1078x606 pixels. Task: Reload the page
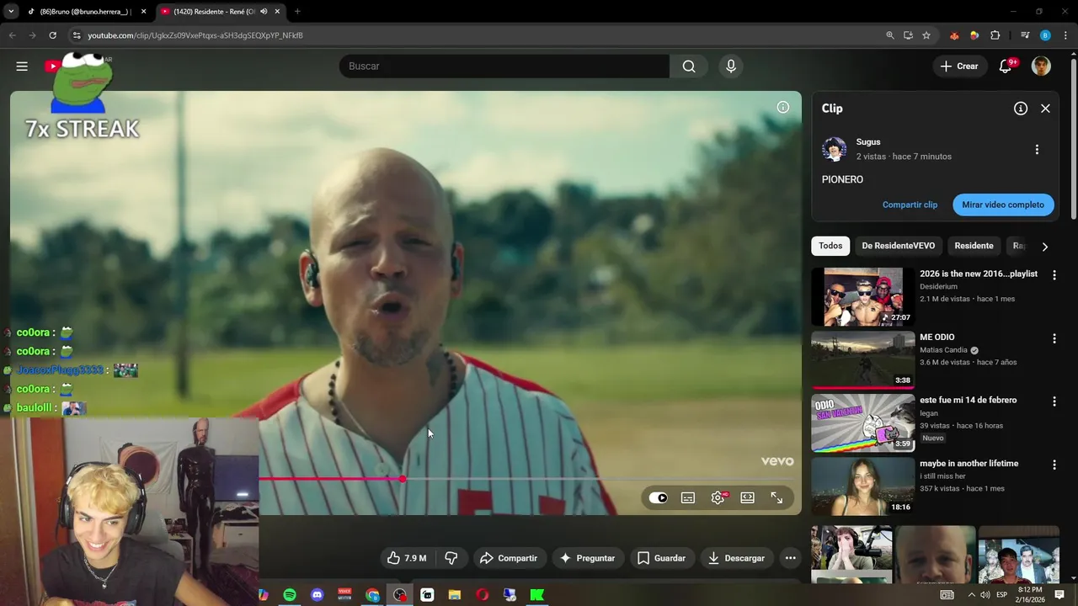click(52, 35)
